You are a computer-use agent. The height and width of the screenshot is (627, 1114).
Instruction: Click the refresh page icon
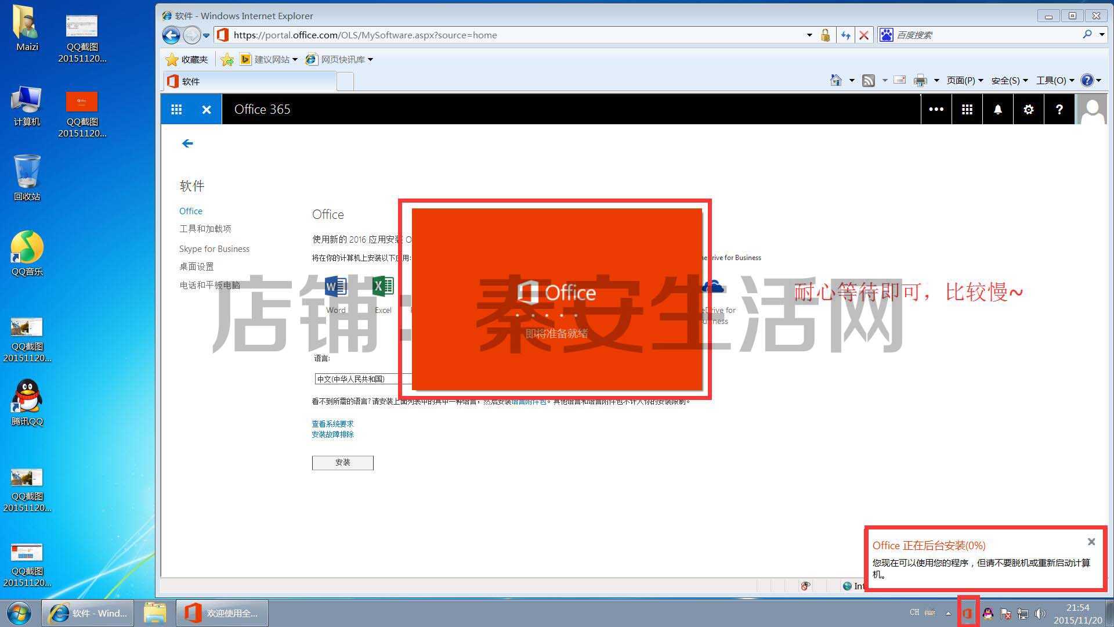click(845, 35)
